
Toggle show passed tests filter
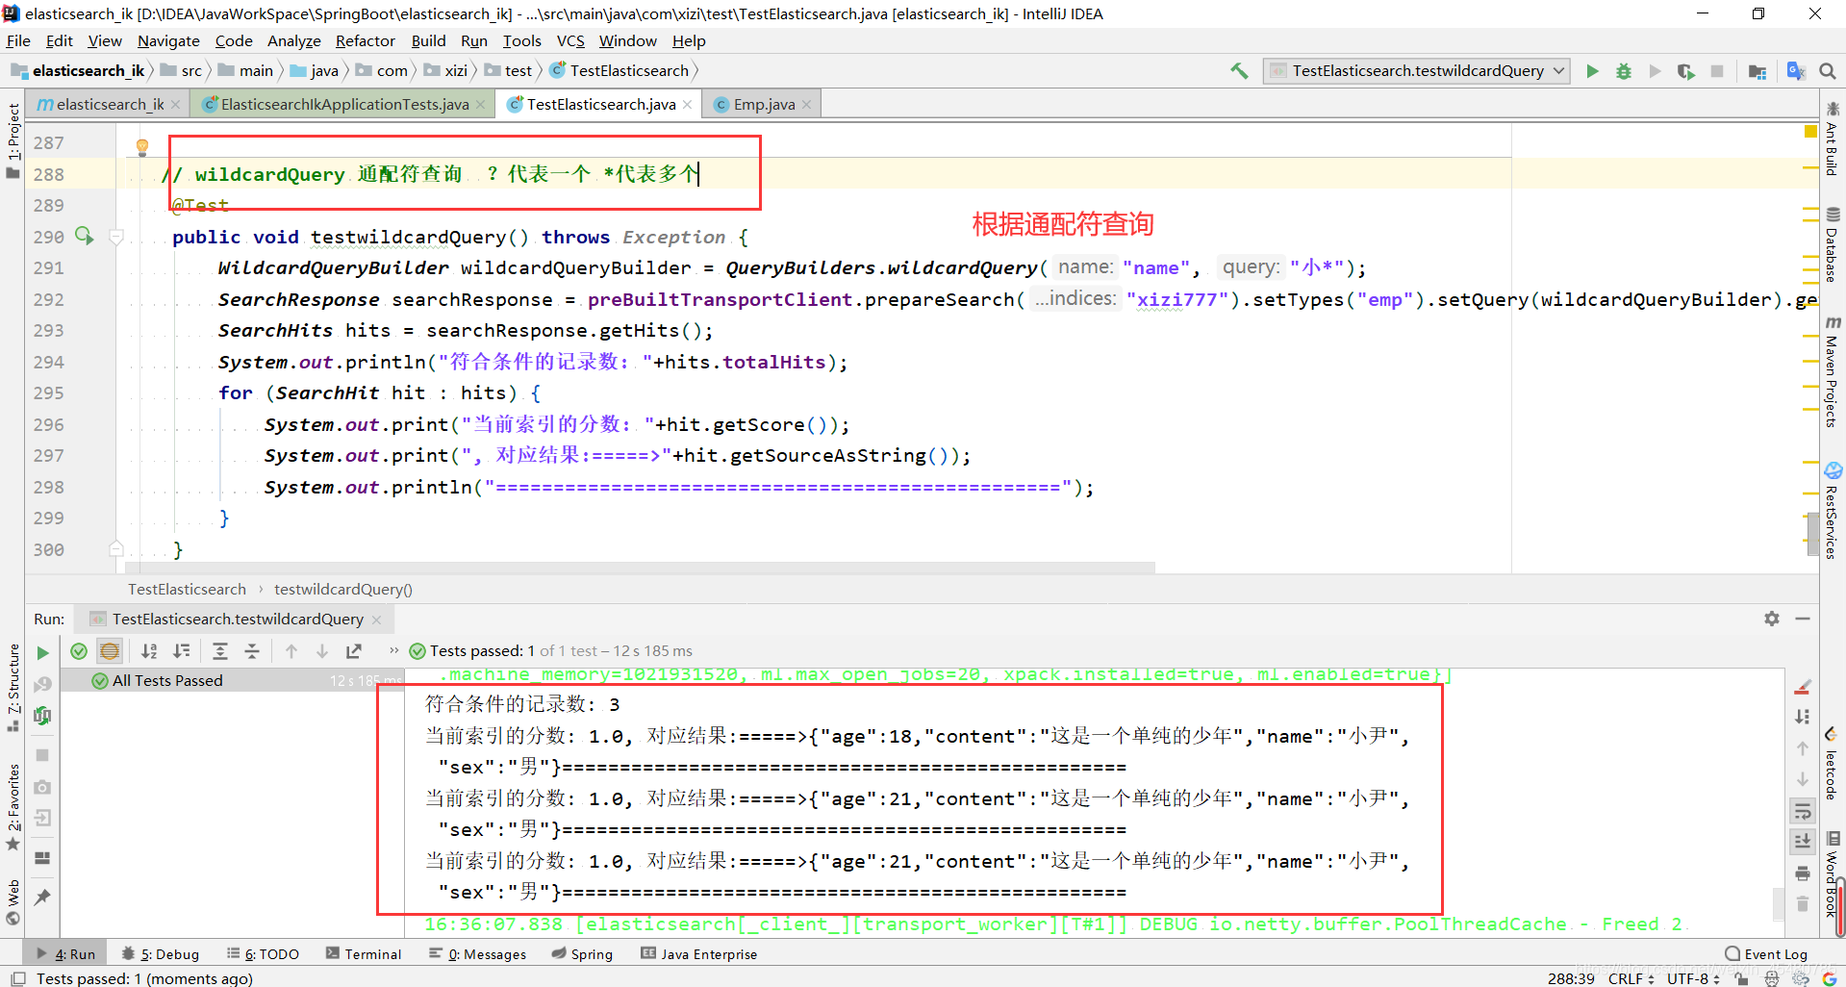79,651
